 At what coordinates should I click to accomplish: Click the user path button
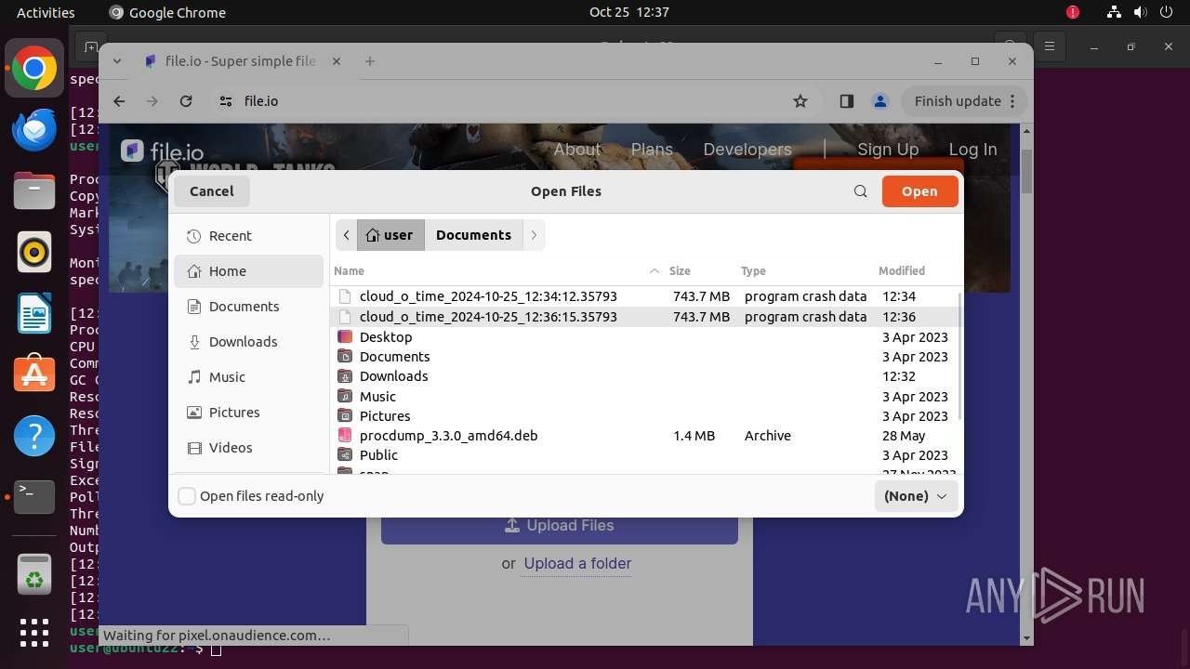[390, 235]
